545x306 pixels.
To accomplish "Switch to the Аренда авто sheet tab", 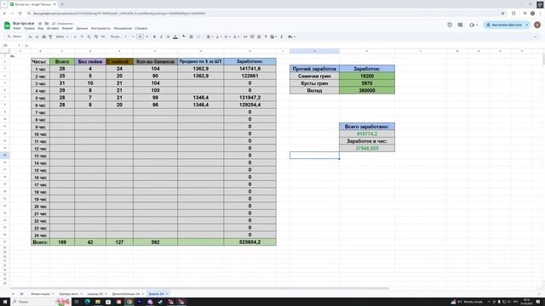I will click(68, 294).
